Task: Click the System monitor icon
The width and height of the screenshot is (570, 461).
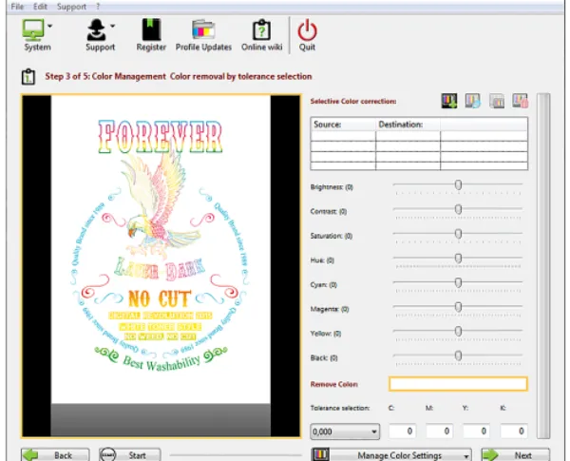Action: (x=32, y=29)
